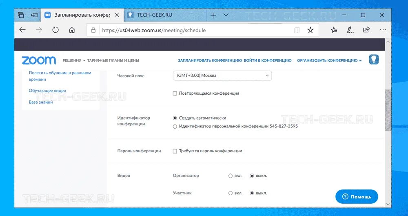Open ТАРИФНЫЕ ПЛАНЫ И ЦЕНЫ page

point(113,60)
